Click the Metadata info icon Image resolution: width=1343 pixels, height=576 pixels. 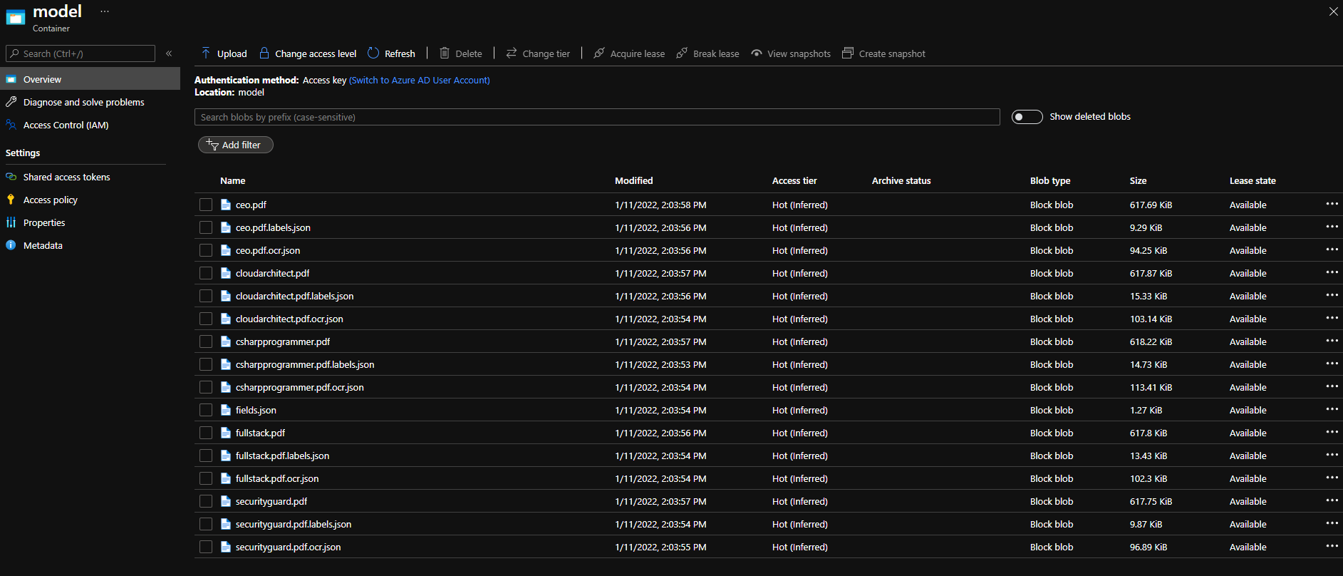pos(11,245)
